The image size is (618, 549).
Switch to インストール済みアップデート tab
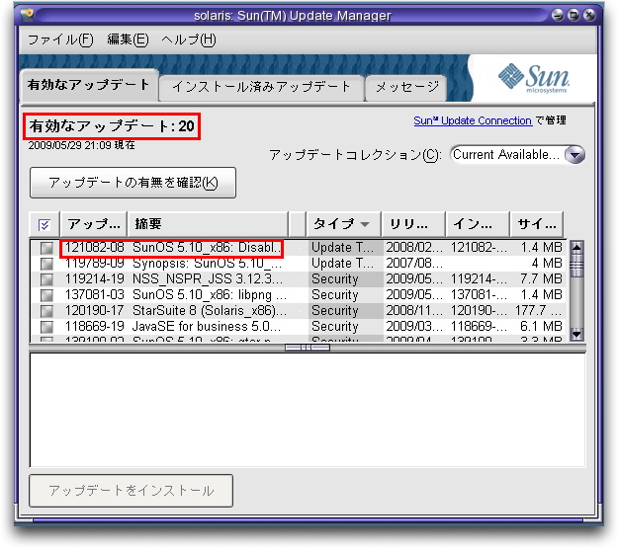pyautogui.click(x=261, y=87)
